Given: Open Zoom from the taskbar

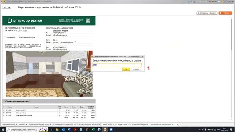Looking at the screenshot, I should pos(111,129).
